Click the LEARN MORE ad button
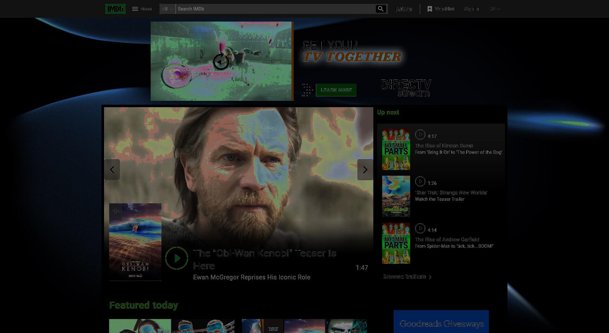The image size is (609, 333). pyautogui.click(x=336, y=90)
